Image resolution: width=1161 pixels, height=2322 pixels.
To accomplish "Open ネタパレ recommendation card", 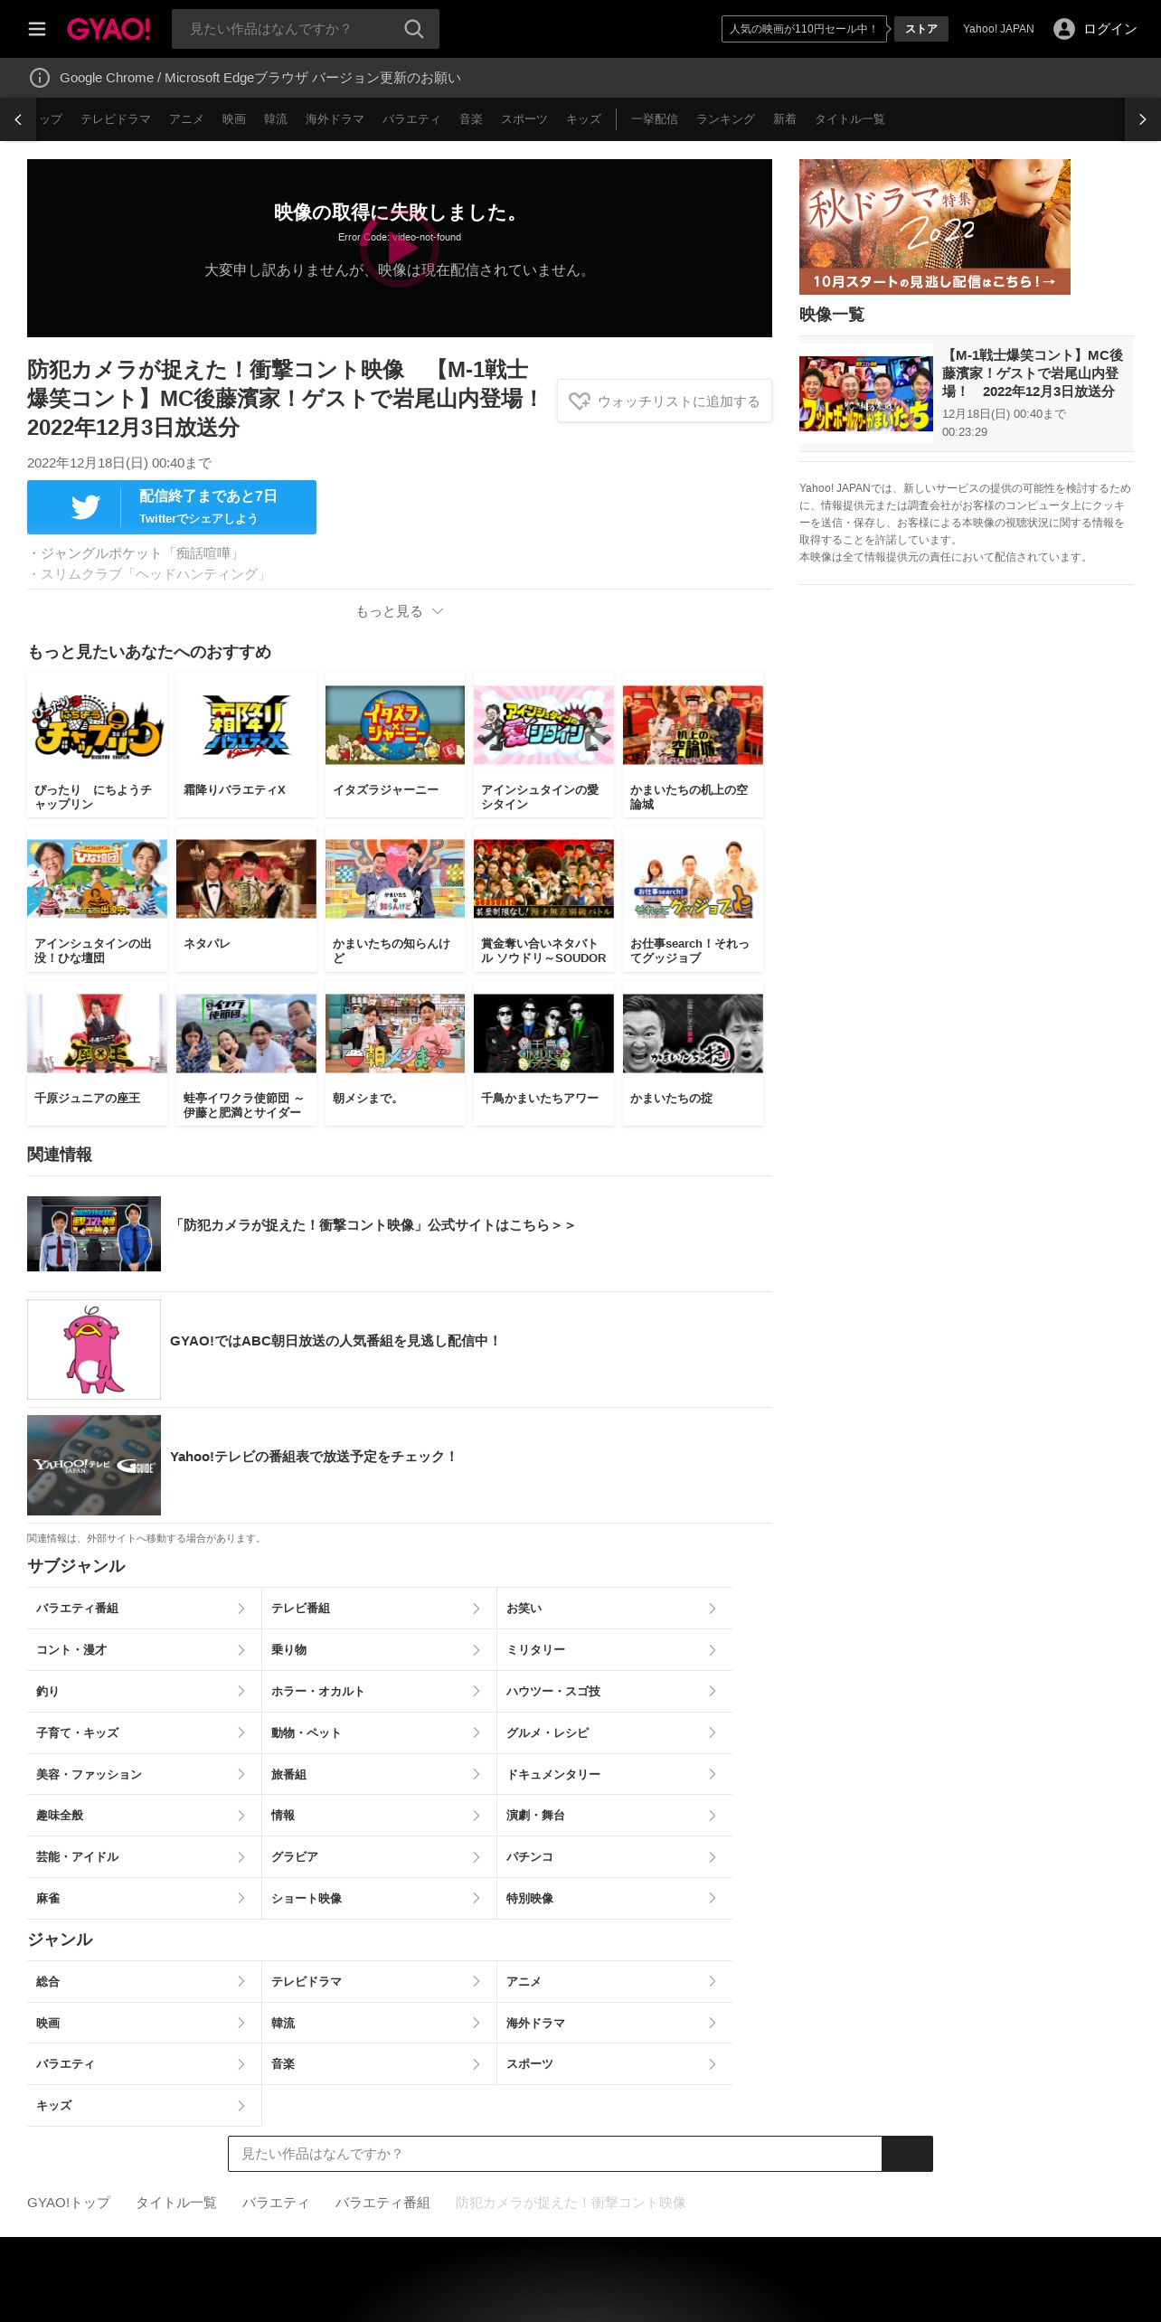I will (x=246, y=899).
